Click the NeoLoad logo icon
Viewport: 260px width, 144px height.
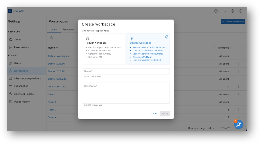click(x=10, y=11)
